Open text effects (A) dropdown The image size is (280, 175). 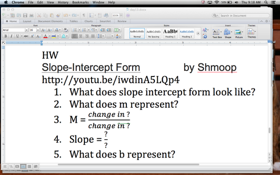click(x=65, y=36)
